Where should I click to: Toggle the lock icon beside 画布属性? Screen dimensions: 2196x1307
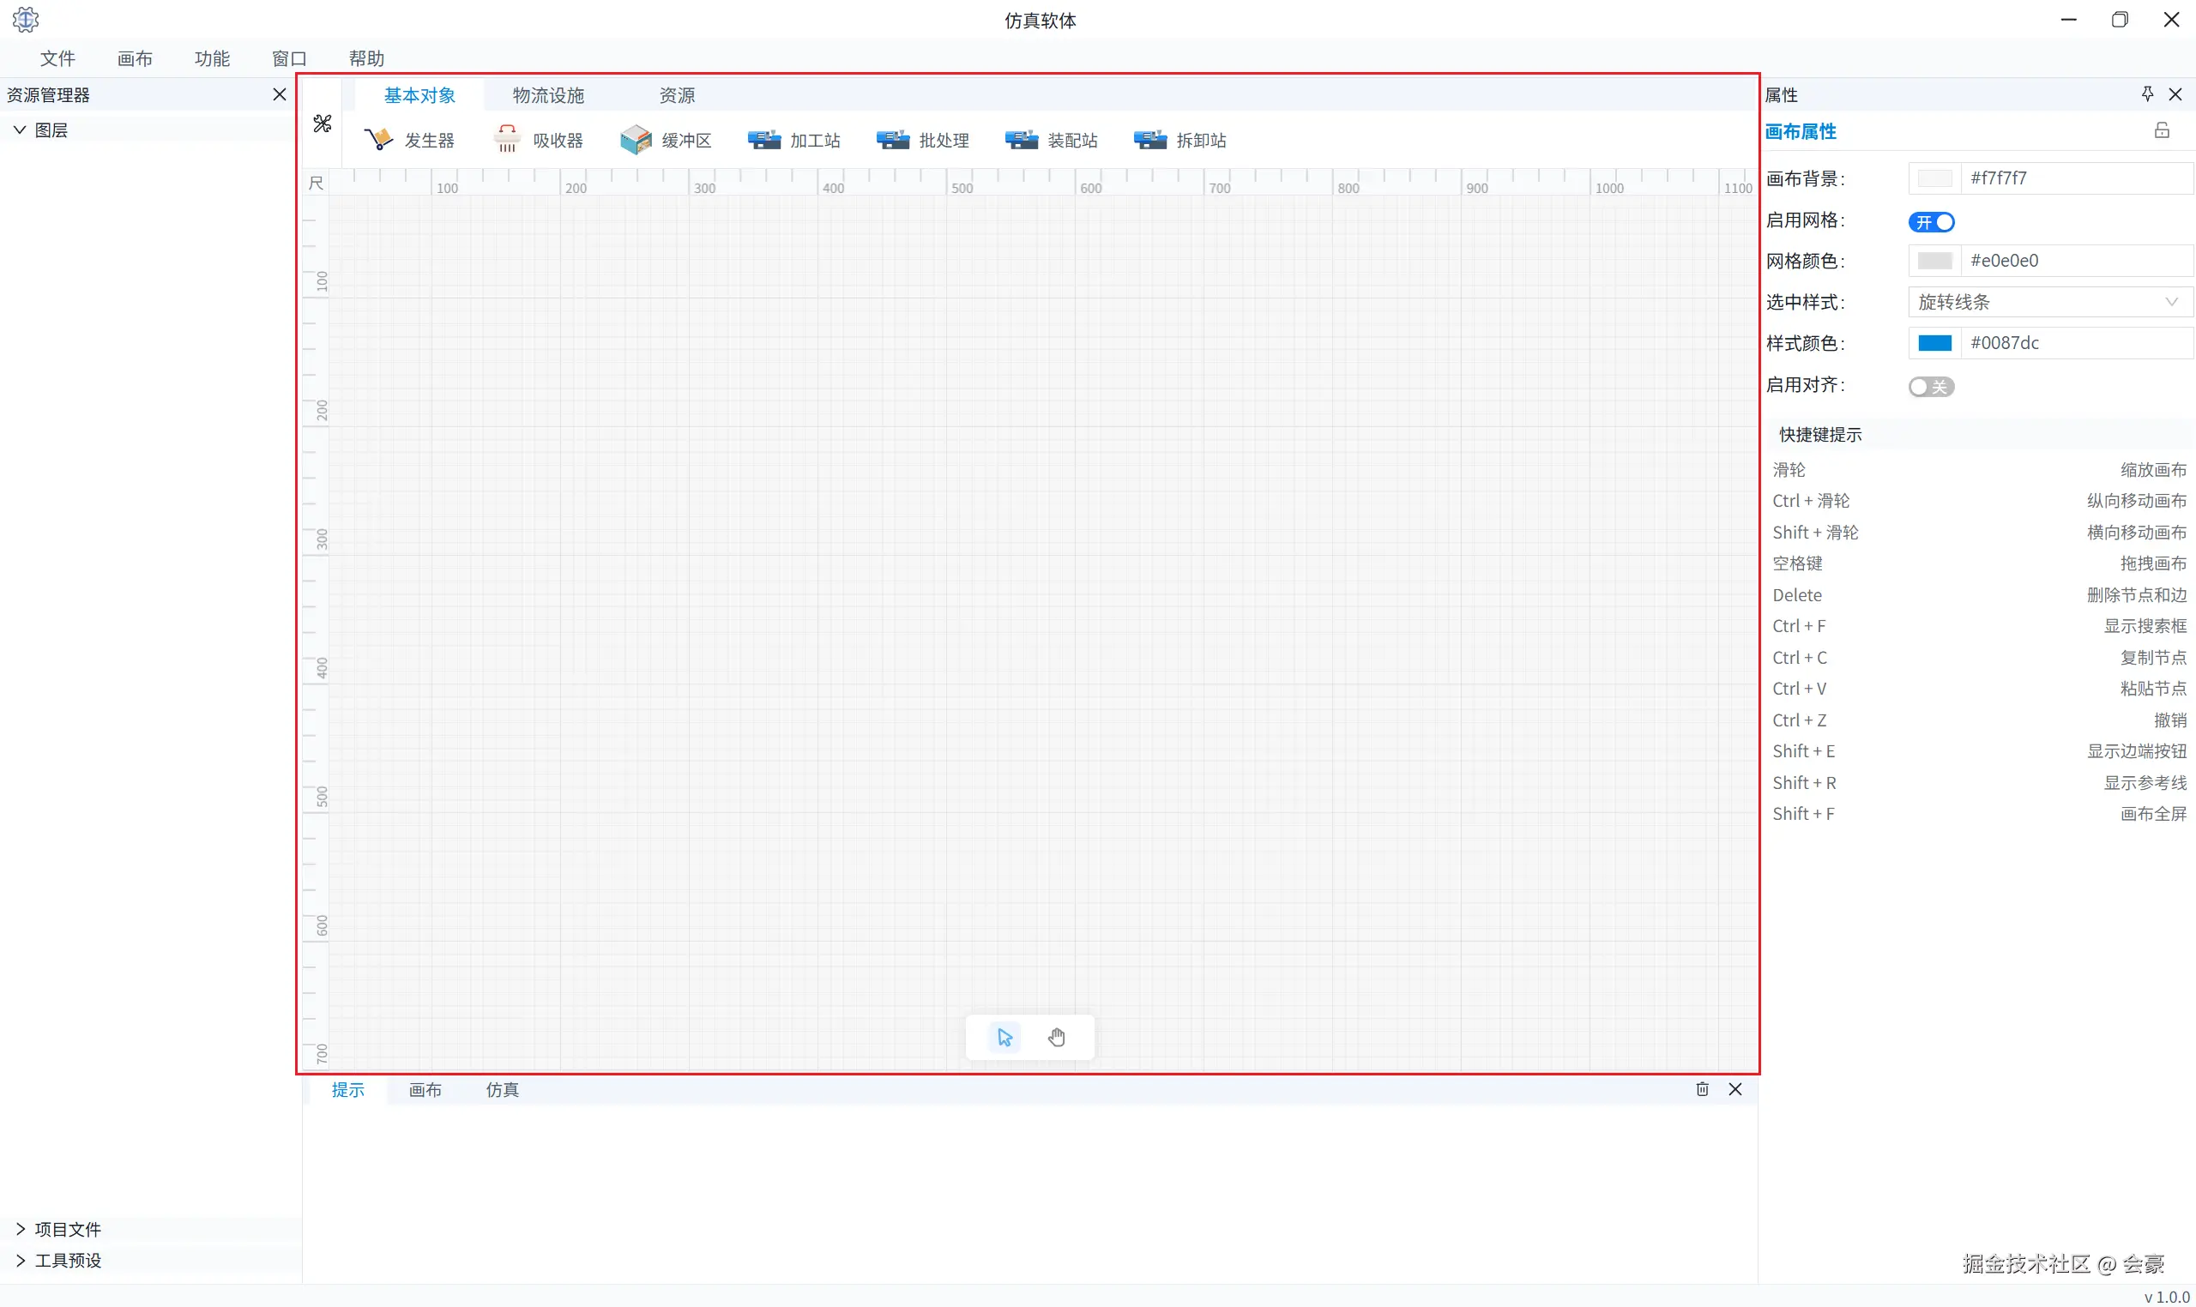(x=2162, y=131)
